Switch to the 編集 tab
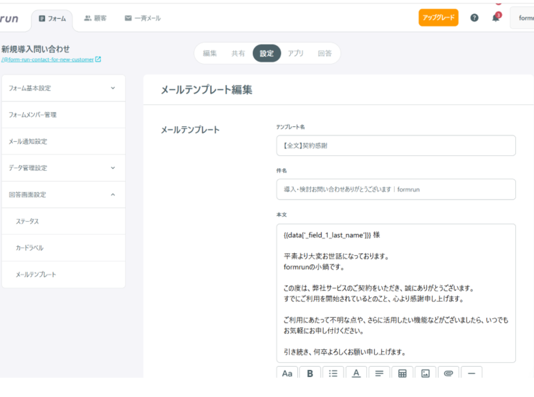Image resolution: width=534 pixels, height=397 pixels. [210, 53]
